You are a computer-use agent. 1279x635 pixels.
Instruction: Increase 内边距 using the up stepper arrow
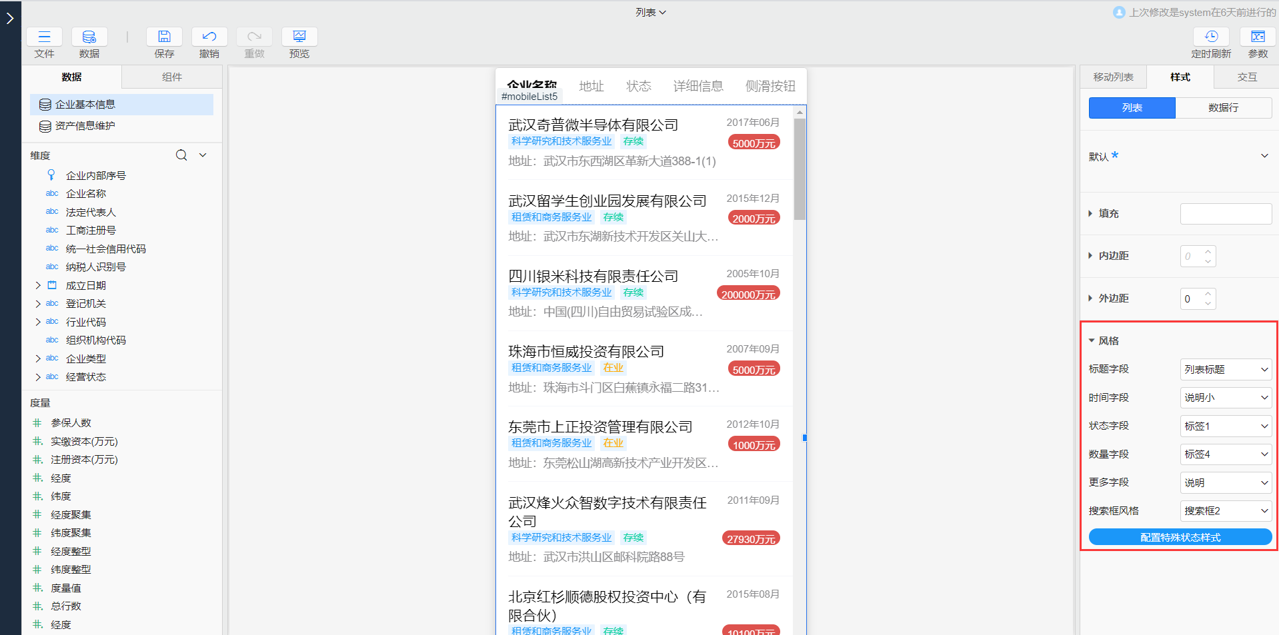[x=1207, y=252]
